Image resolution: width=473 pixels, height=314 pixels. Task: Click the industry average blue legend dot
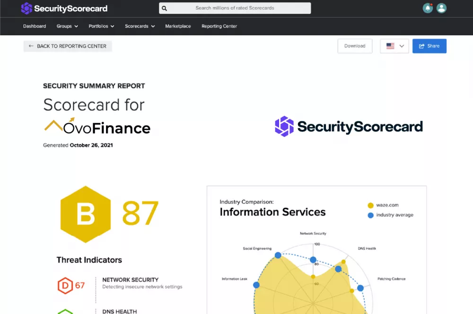pos(371,215)
